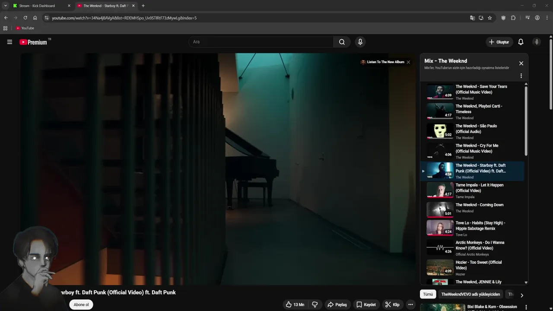Open the notifications bell
Image resolution: width=553 pixels, height=311 pixels.
point(521,42)
